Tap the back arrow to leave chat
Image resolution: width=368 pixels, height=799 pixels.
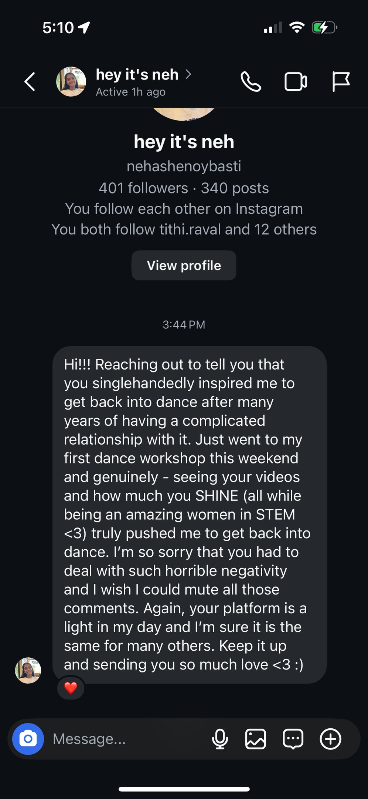tap(30, 82)
